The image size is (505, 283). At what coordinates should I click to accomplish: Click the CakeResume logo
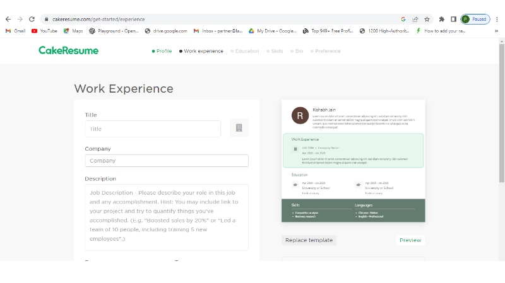68,50
